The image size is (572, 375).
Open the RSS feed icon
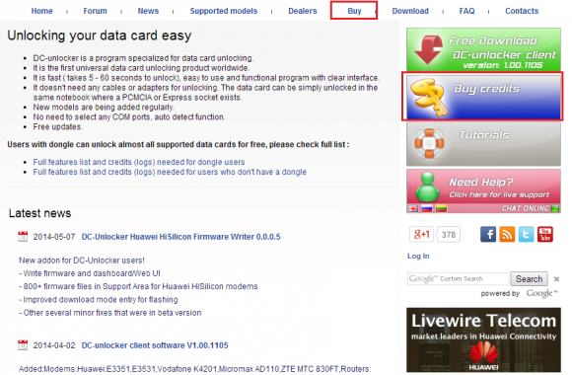pos(507,235)
